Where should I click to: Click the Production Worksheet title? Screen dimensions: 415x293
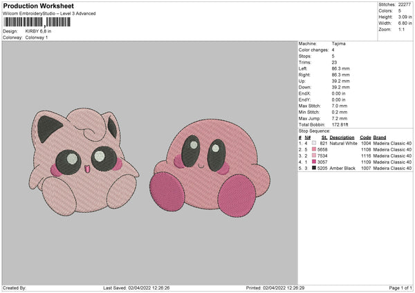[37, 6]
